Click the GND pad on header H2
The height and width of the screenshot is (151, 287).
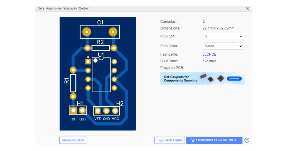[x=106, y=111]
